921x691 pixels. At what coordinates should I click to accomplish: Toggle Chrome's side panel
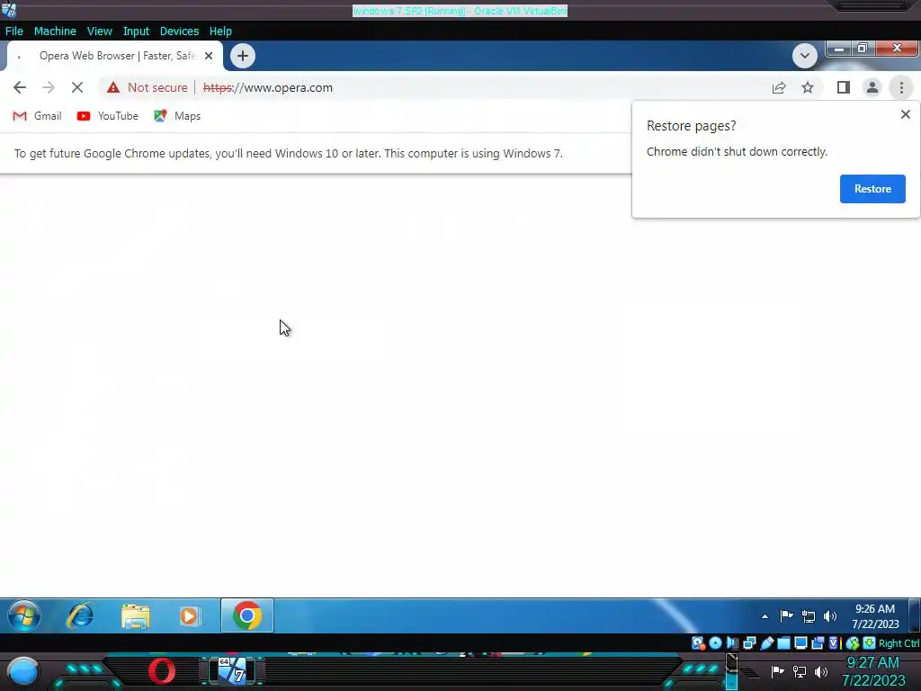(844, 87)
